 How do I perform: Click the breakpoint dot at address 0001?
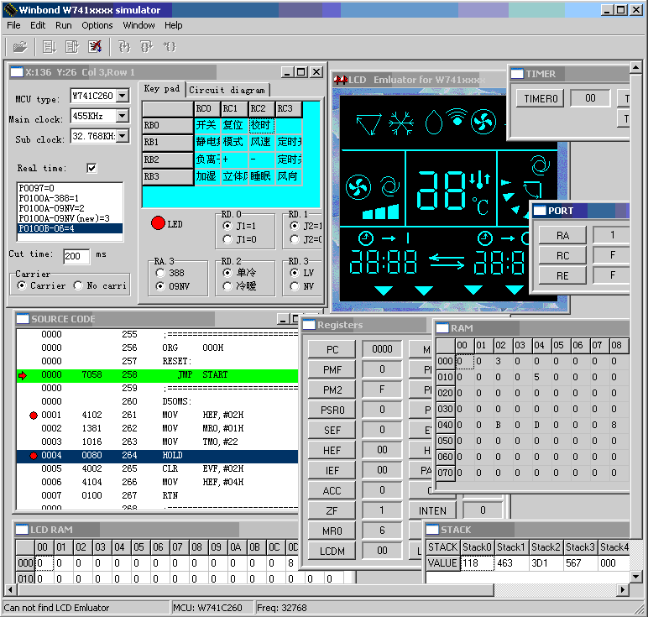(34, 416)
